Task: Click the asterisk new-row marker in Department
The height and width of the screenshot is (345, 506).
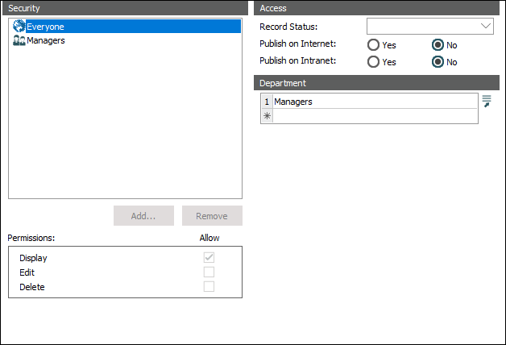Action: pos(267,116)
